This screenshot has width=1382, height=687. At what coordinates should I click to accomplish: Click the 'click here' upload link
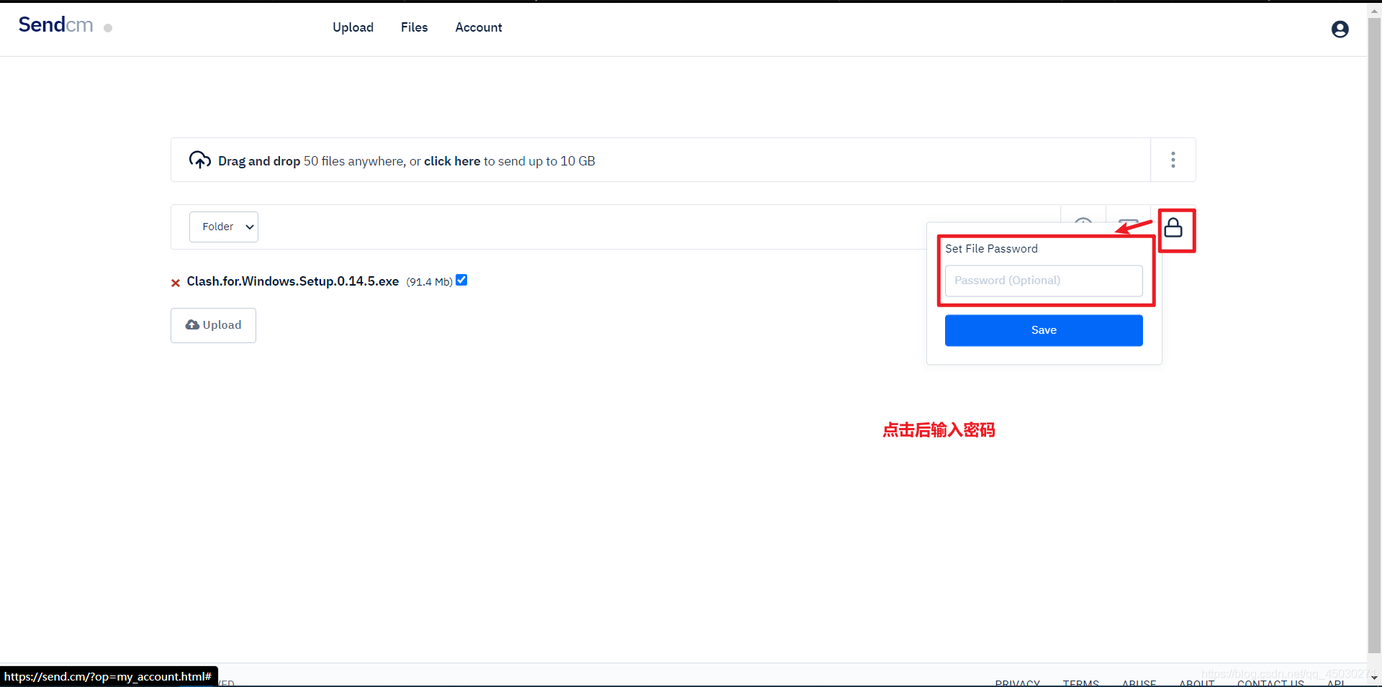[452, 161]
